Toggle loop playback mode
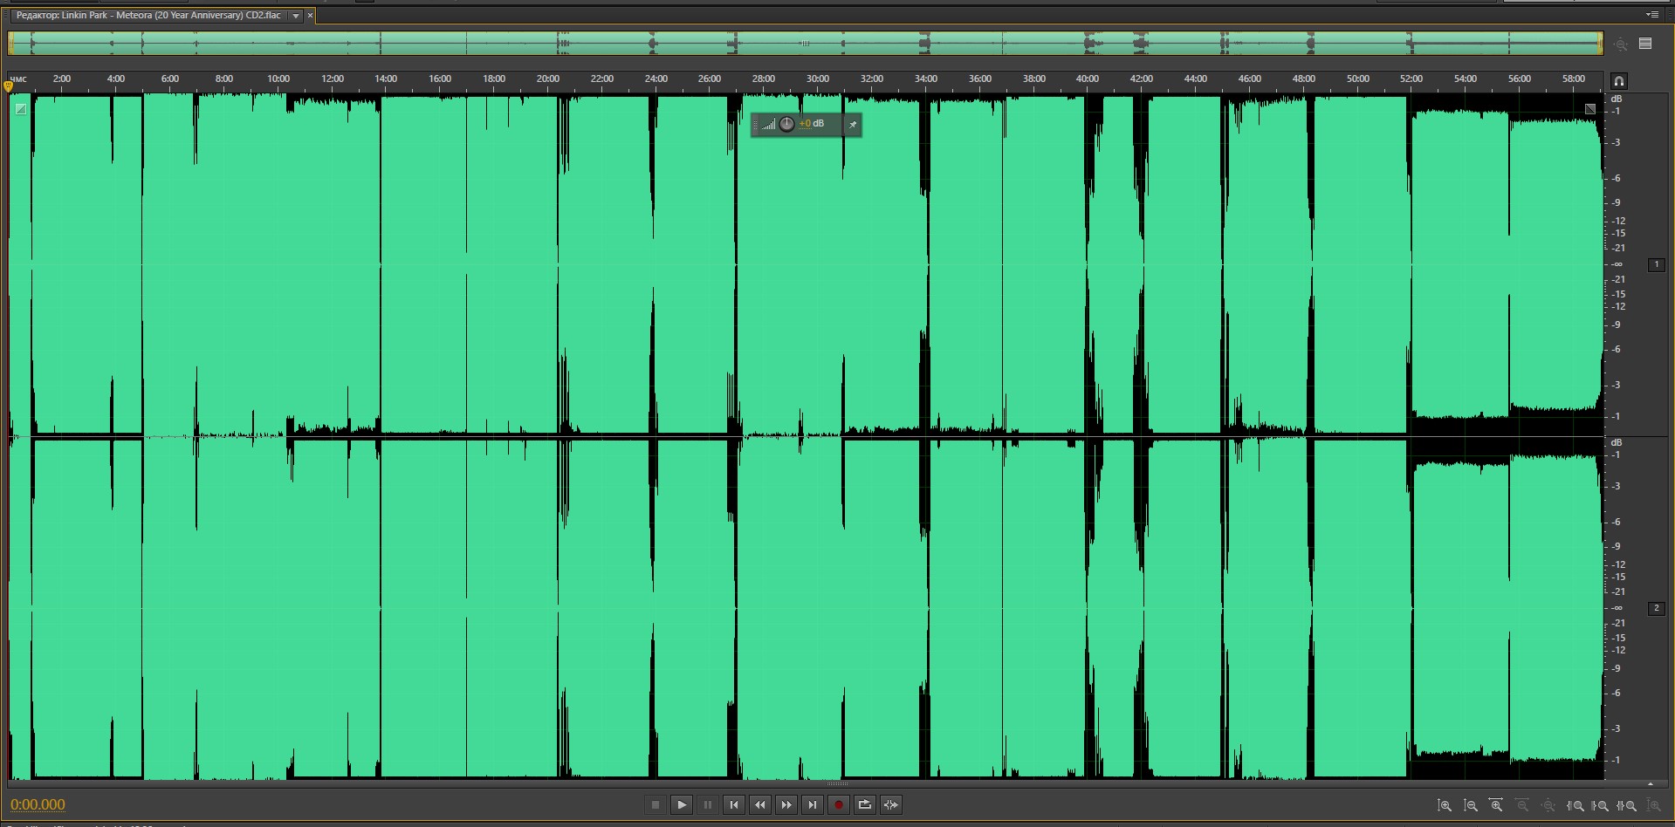The height and width of the screenshot is (827, 1675). tap(865, 805)
